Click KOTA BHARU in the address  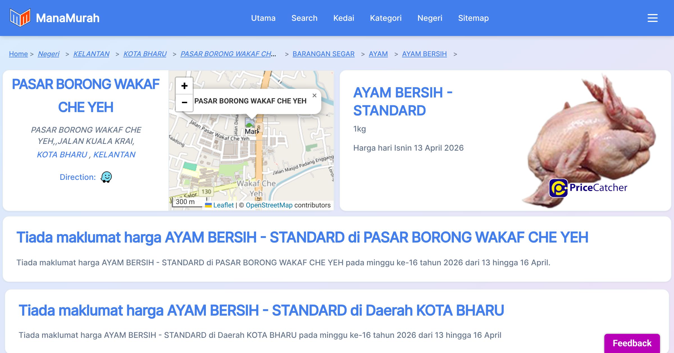[x=62, y=155]
